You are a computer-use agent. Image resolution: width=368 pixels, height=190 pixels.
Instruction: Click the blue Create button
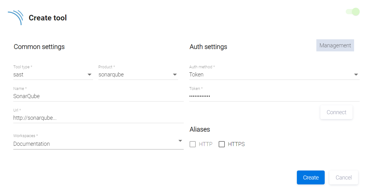click(x=310, y=177)
